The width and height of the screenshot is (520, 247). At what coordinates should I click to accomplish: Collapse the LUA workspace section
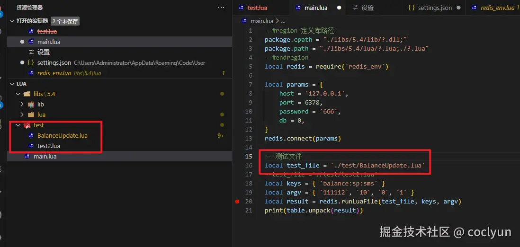point(12,84)
